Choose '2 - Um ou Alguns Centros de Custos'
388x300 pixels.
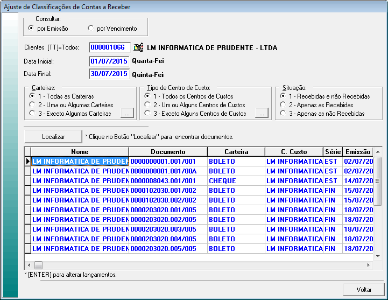pyautogui.click(x=147, y=104)
